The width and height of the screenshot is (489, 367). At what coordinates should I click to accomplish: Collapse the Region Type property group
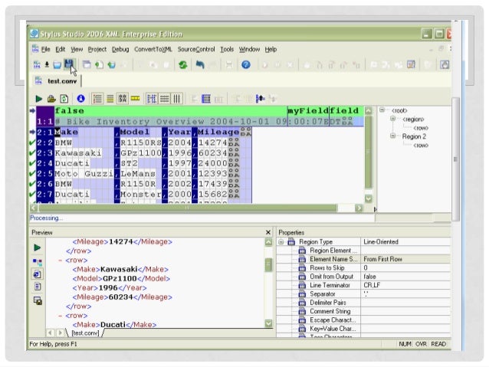(281, 241)
